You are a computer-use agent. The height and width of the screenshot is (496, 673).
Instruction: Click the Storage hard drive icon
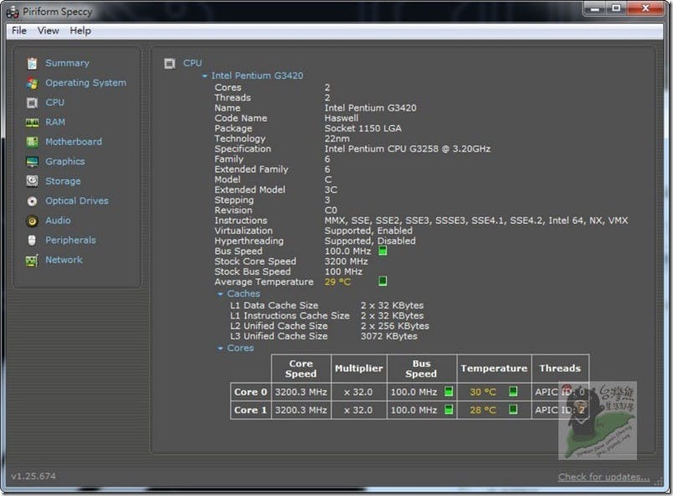[32, 181]
